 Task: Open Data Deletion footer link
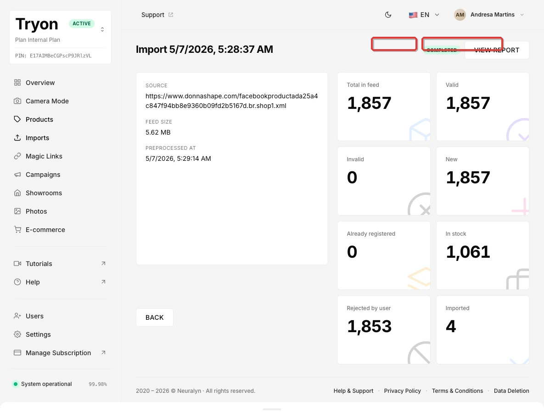(x=511, y=391)
